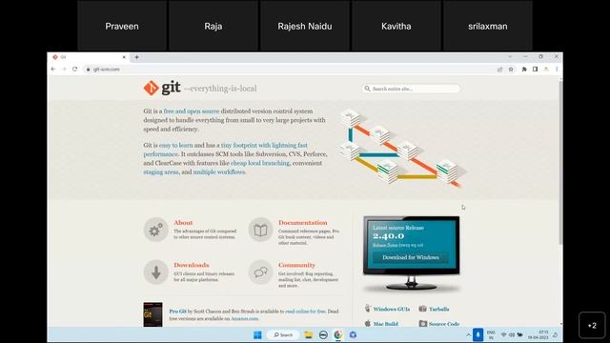Open the Community heading link

(x=296, y=265)
